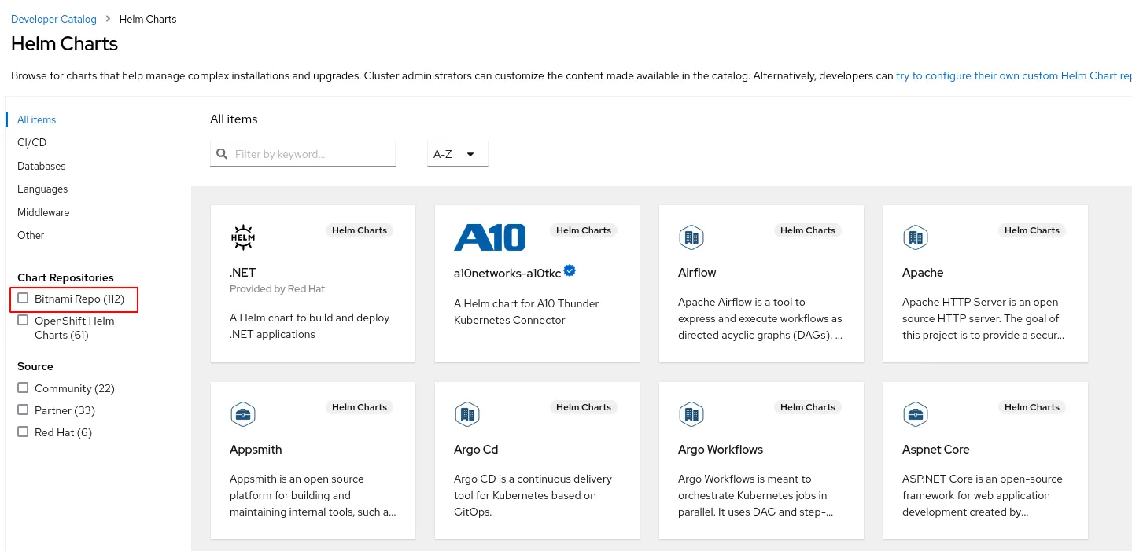Viewport: 1132px width, 551px height.
Task: Go to Developer Catalog breadcrumb link
Action: pos(53,19)
